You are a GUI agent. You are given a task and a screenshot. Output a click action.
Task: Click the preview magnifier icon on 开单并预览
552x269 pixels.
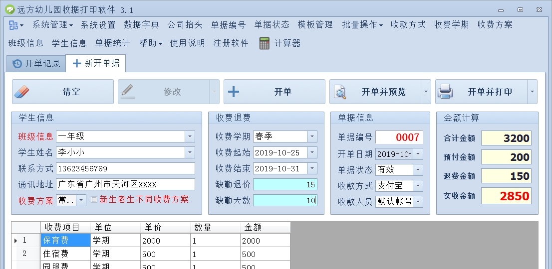(340, 92)
